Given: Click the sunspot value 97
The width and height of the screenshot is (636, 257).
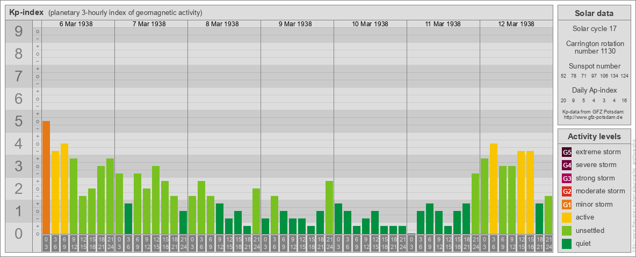Looking at the screenshot, I should 594,76.
